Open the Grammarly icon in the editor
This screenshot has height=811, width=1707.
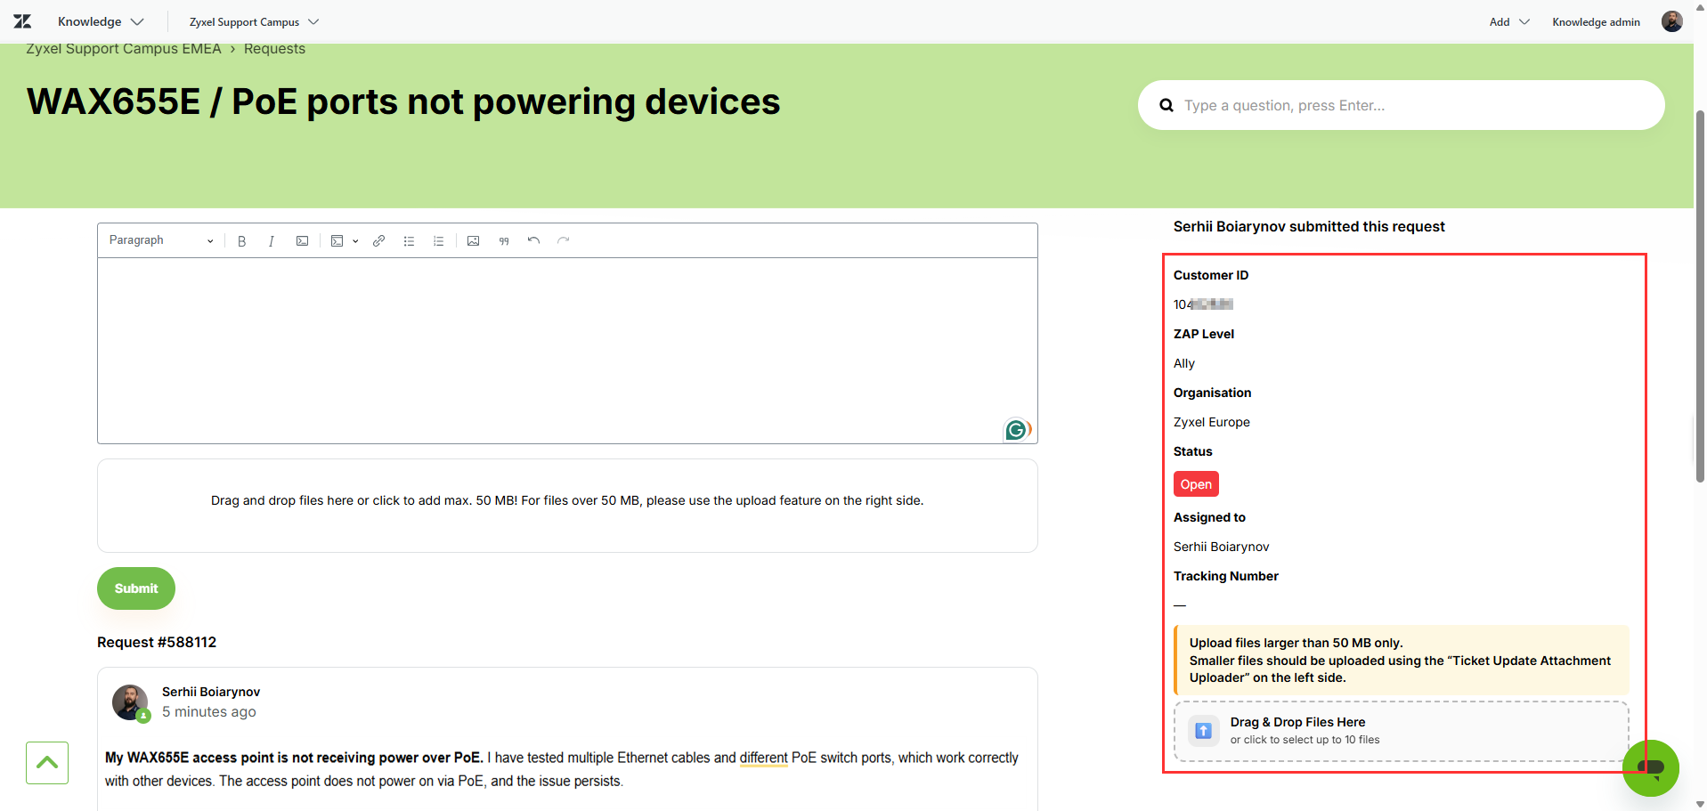pos(1017,430)
